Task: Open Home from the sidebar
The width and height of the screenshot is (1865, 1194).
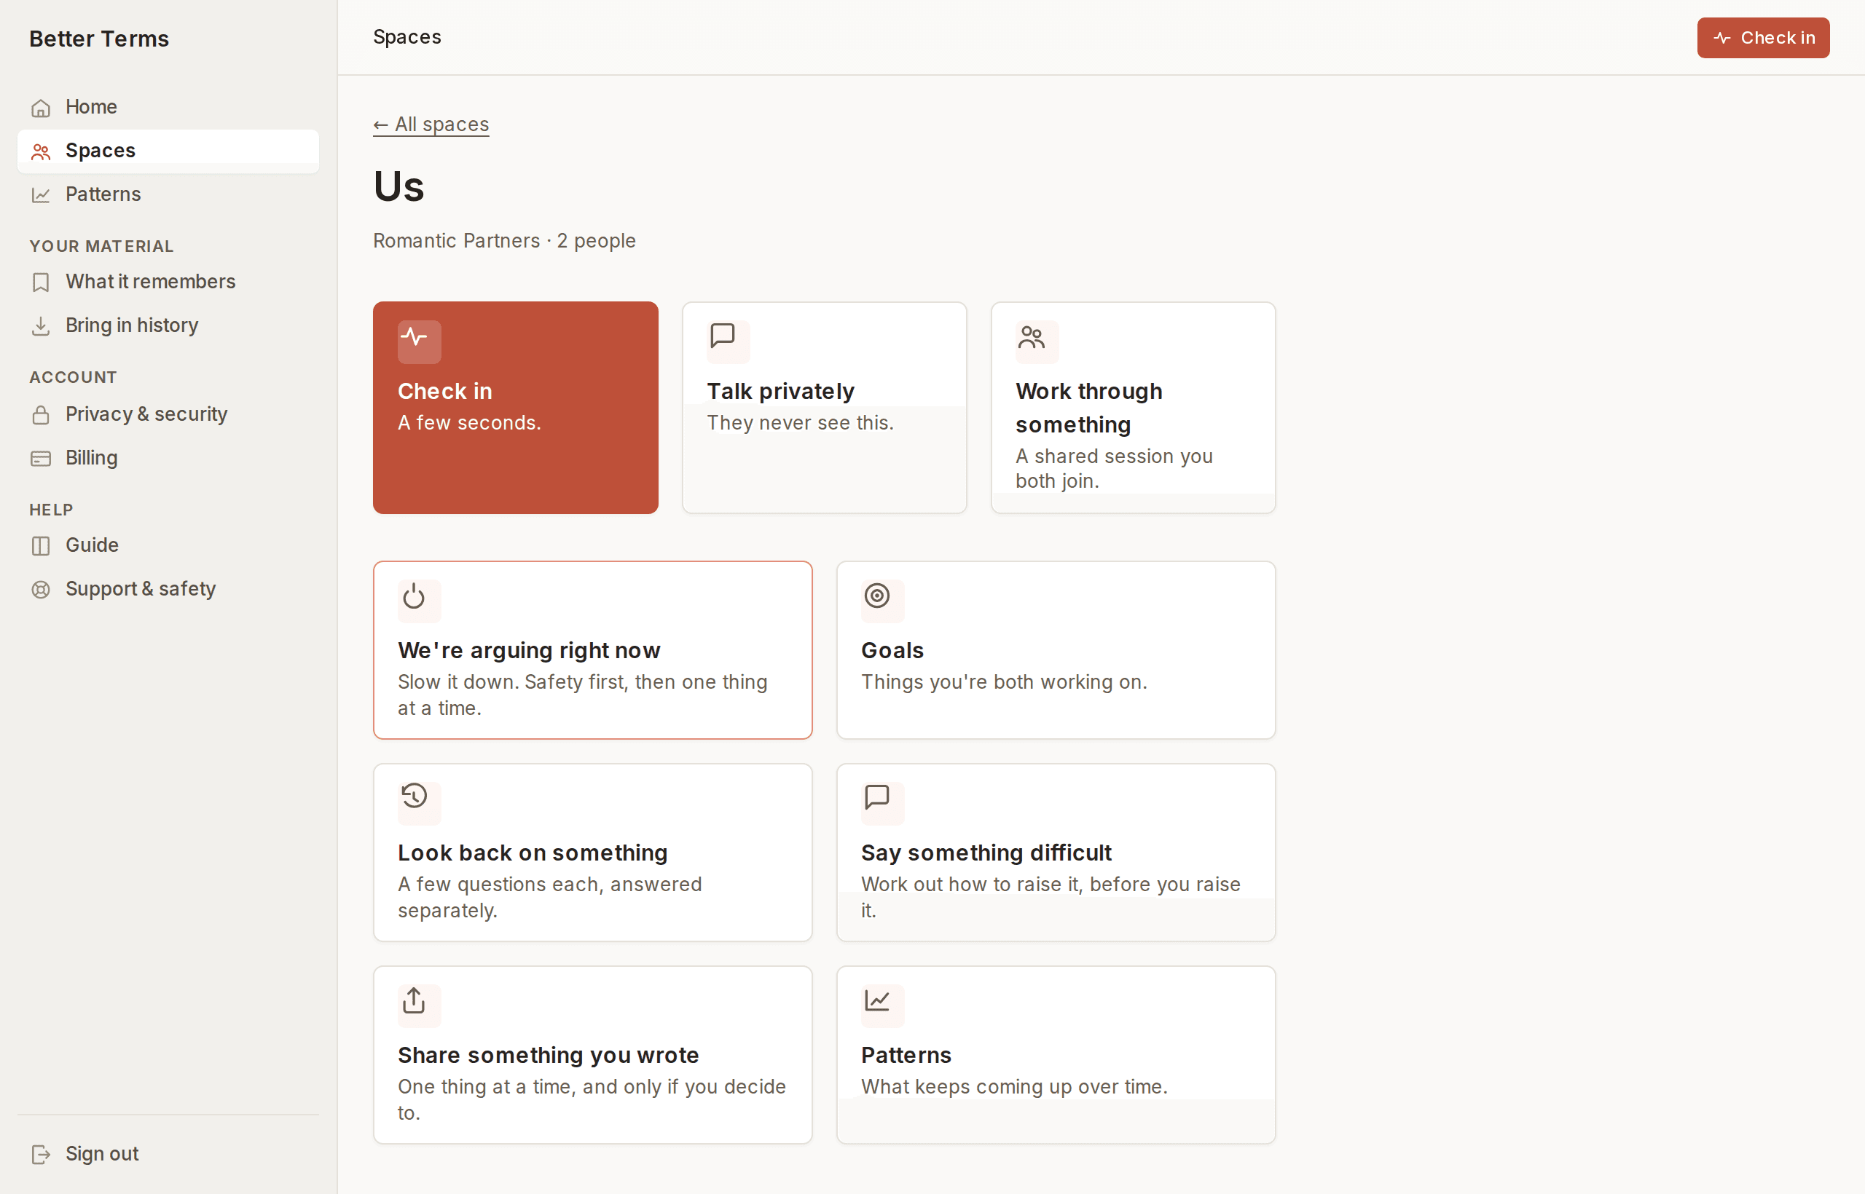Action: coord(168,107)
